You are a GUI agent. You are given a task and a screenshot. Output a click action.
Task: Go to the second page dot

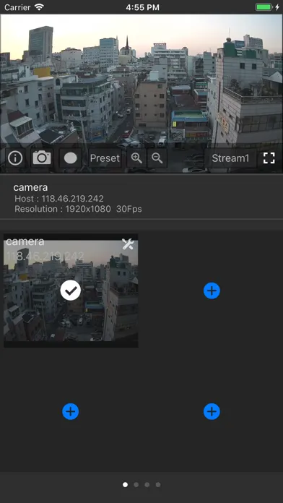click(136, 485)
